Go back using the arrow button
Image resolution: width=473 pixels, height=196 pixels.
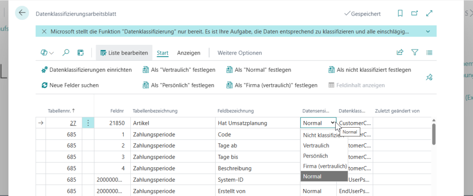22,13
